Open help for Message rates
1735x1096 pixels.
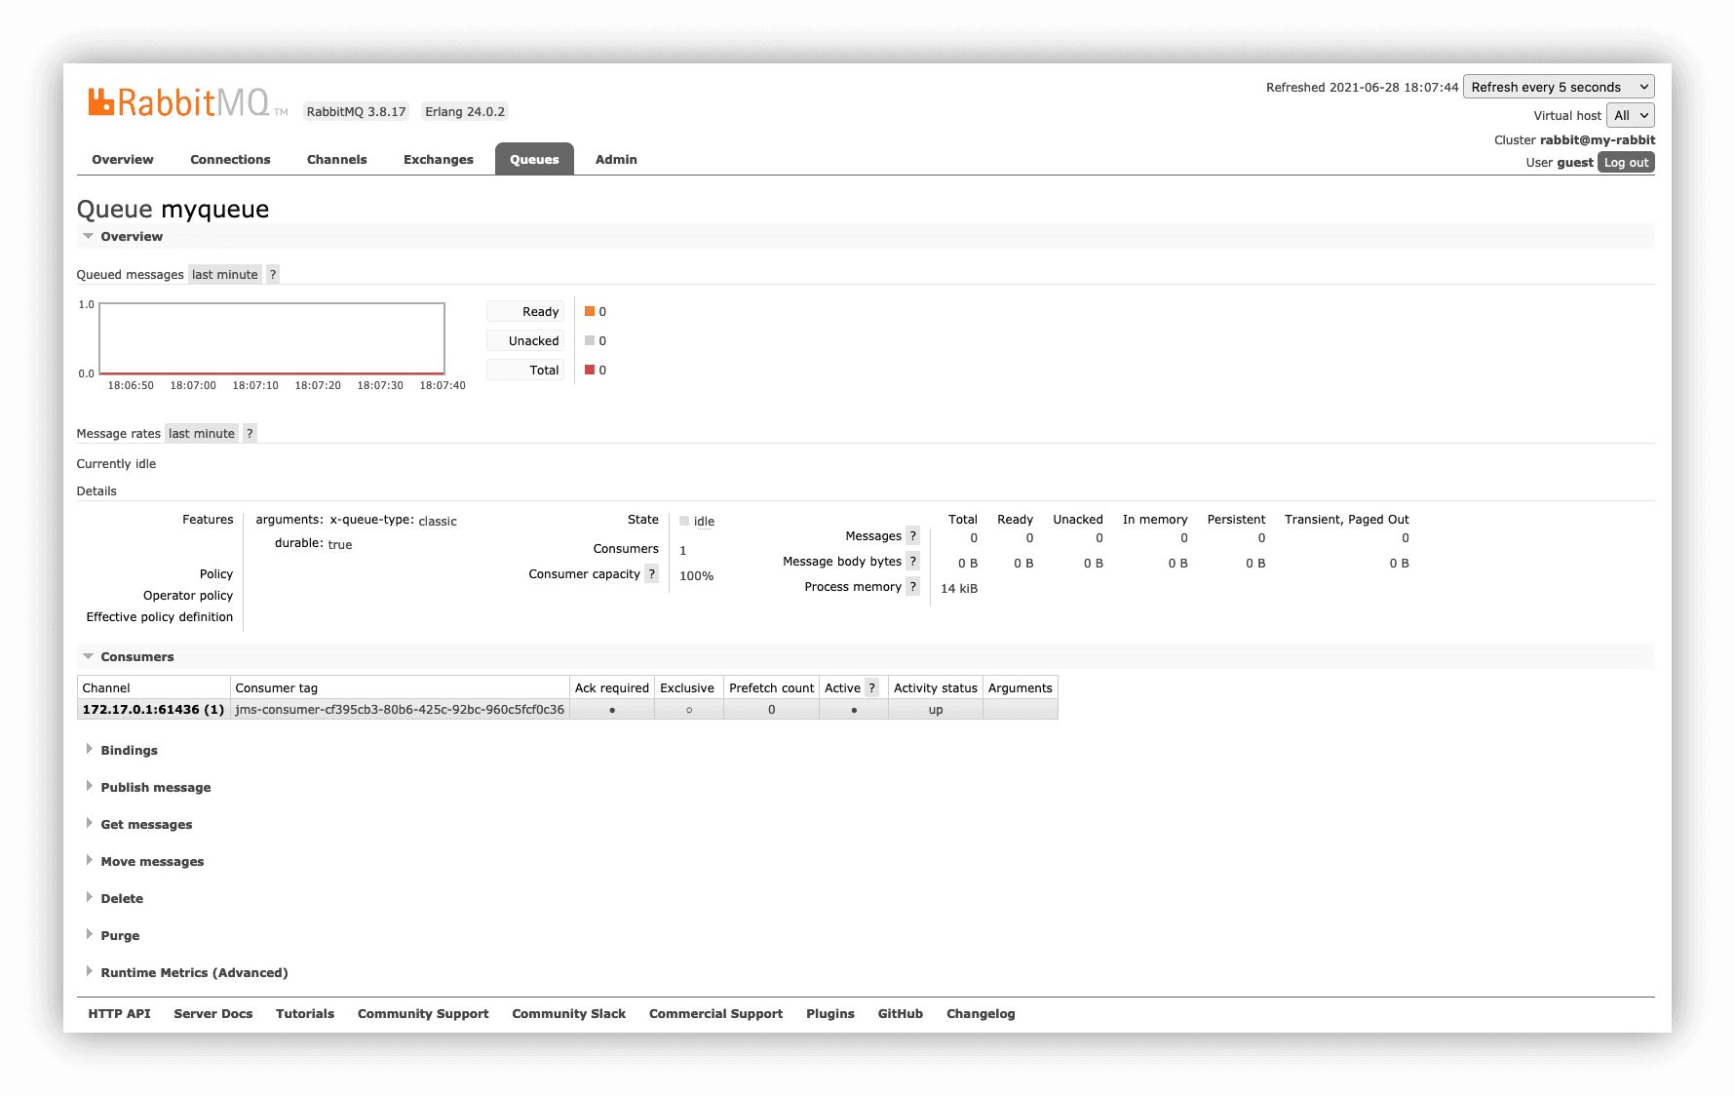(250, 434)
